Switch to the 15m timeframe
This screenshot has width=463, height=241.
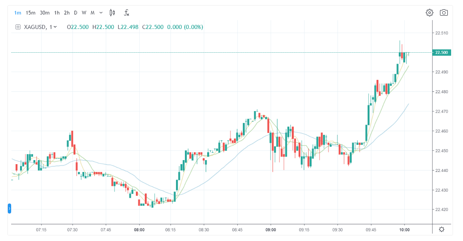[30, 13]
